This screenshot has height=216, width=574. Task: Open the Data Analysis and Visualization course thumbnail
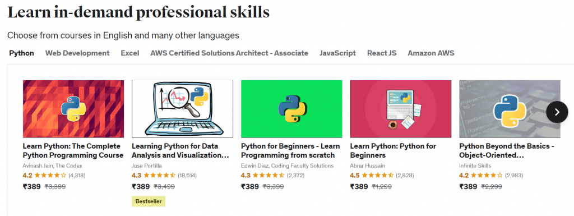182,109
